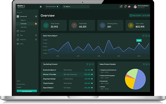Click green indicator on Tripod Xremiu row

(92, 83)
